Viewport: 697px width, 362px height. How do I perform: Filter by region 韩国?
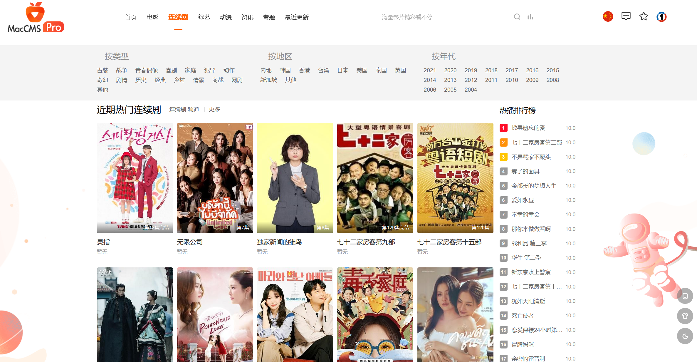(x=285, y=70)
